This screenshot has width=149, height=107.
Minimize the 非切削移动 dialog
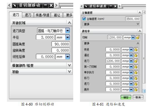click(46, 6)
